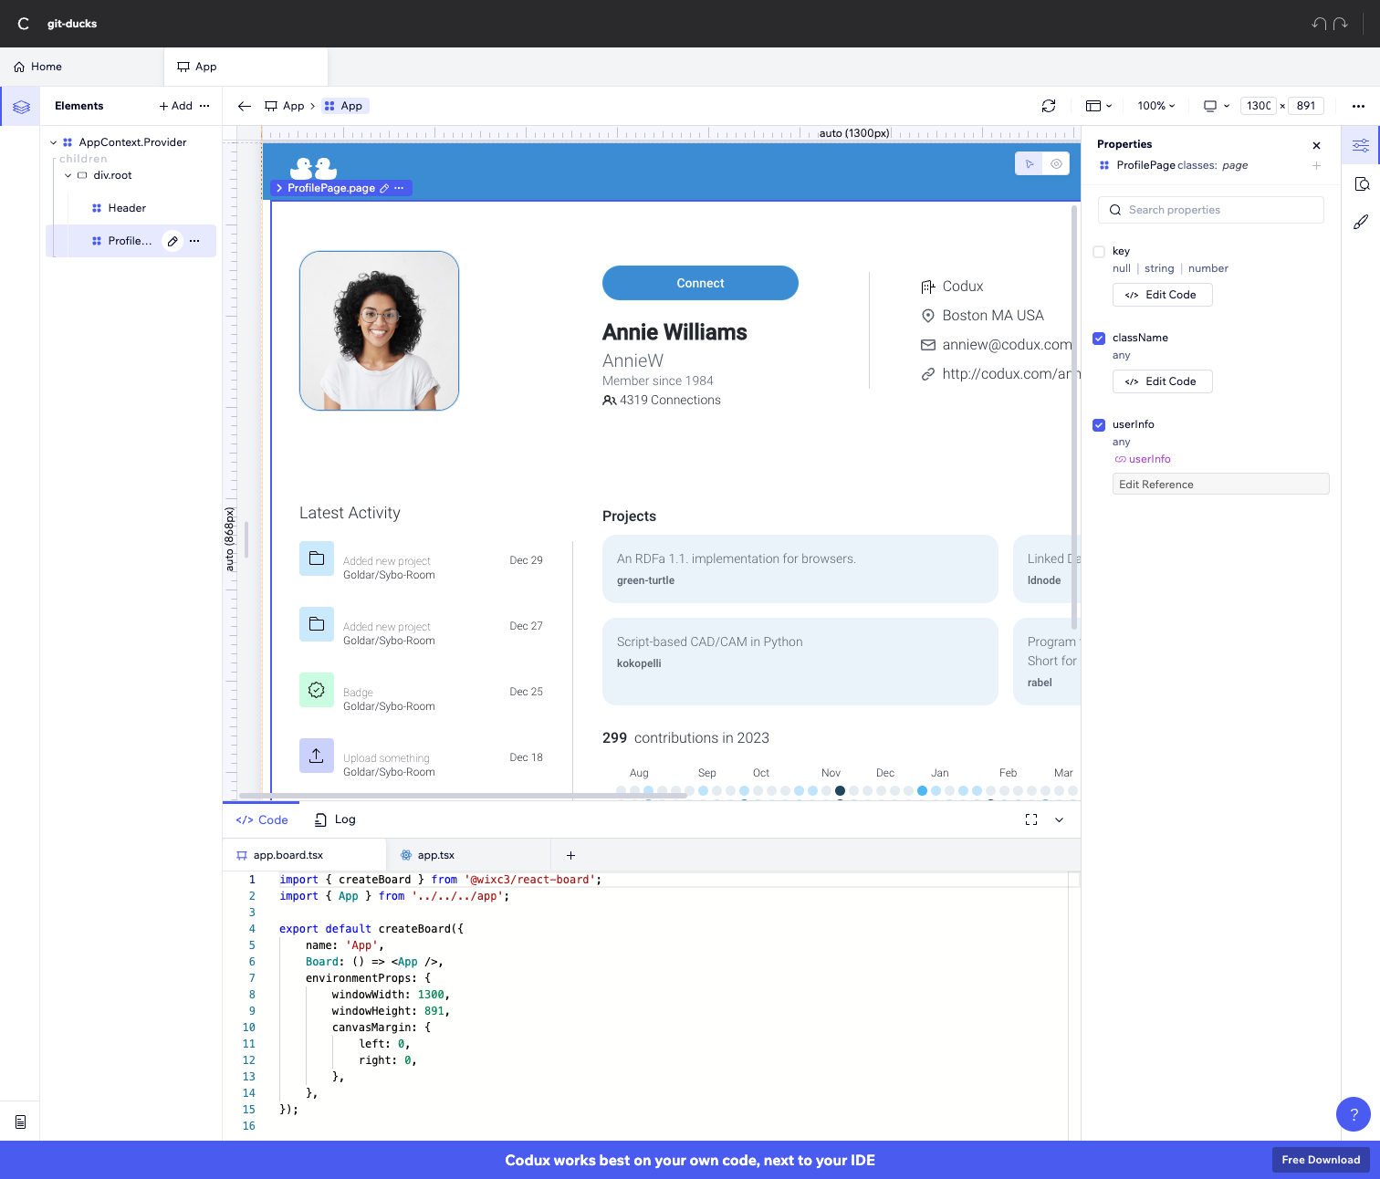Open ellipsis menu on ProfilePage.page tag
Viewport: 1380px width, 1179px height.
click(x=399, y=188)
